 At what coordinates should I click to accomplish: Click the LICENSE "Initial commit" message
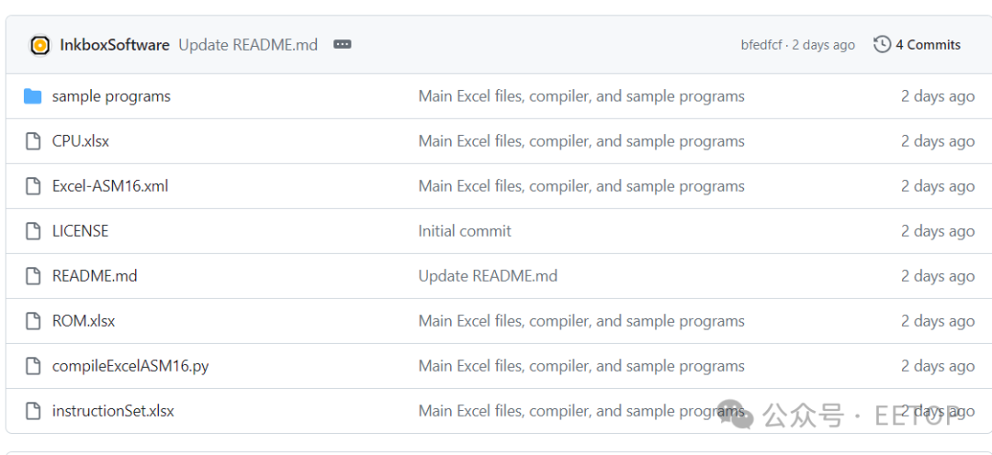pyautogui.click(x=465, y=231)
